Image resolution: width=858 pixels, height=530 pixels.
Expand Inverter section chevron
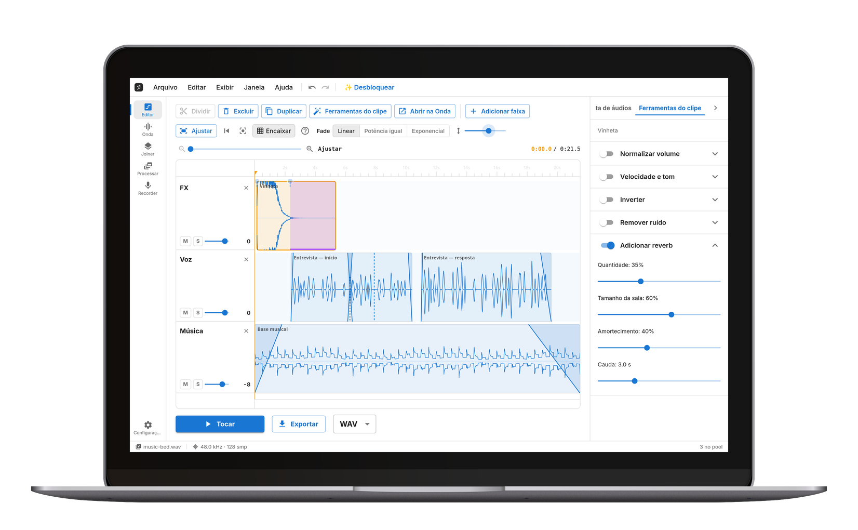click(x=715, y=200)
